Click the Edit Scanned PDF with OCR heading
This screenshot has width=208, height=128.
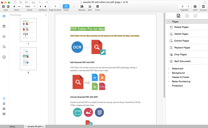coord(82,62)
